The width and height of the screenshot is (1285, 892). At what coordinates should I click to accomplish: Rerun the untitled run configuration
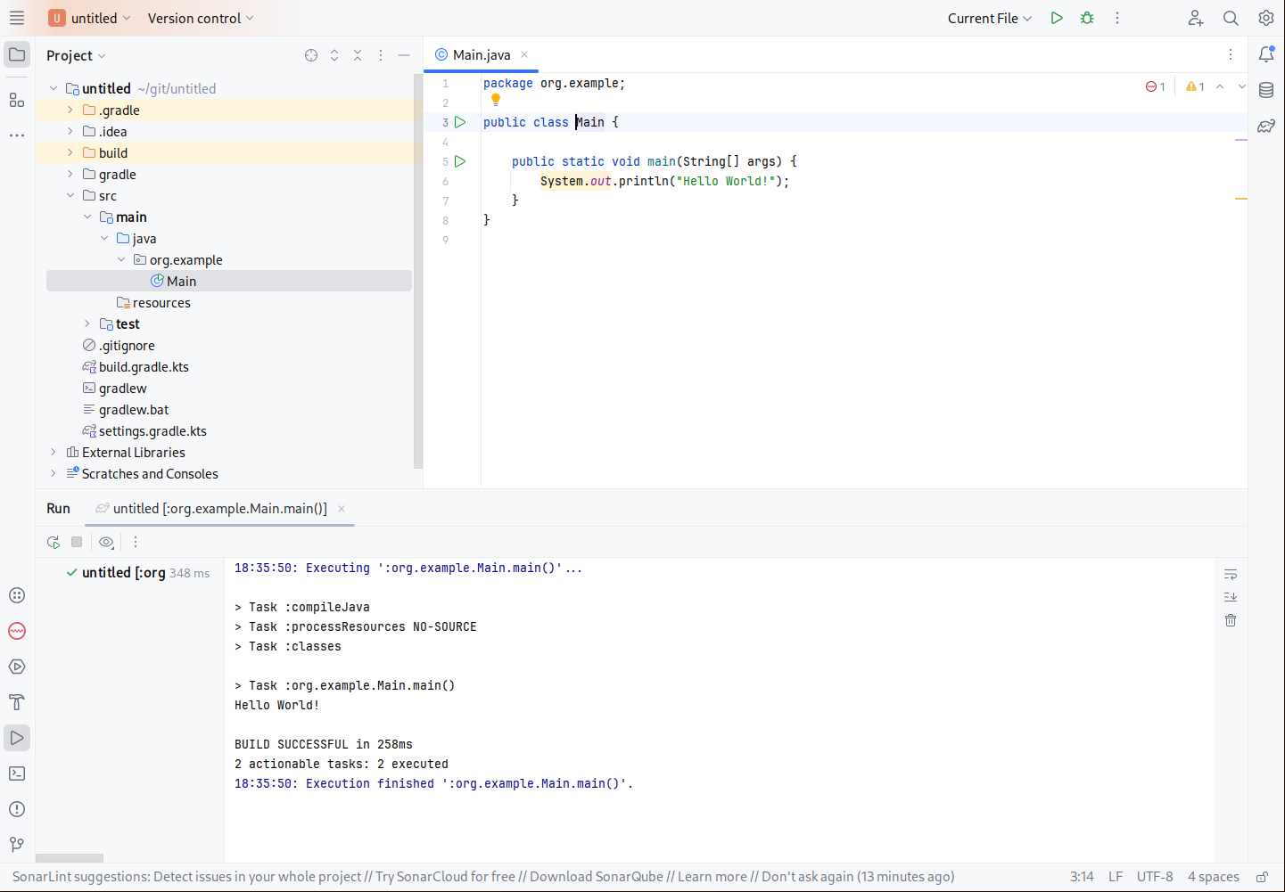point(53,542)
